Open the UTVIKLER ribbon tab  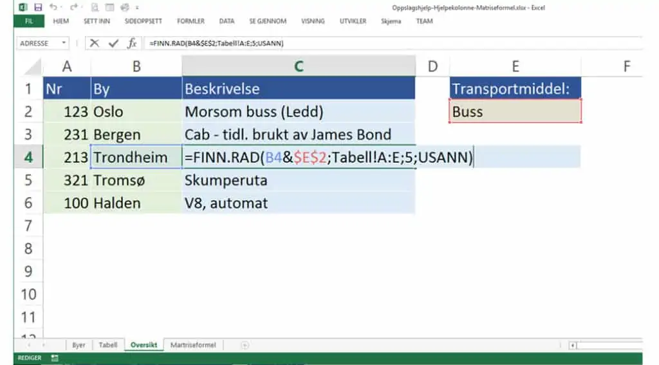pos(353,21)
